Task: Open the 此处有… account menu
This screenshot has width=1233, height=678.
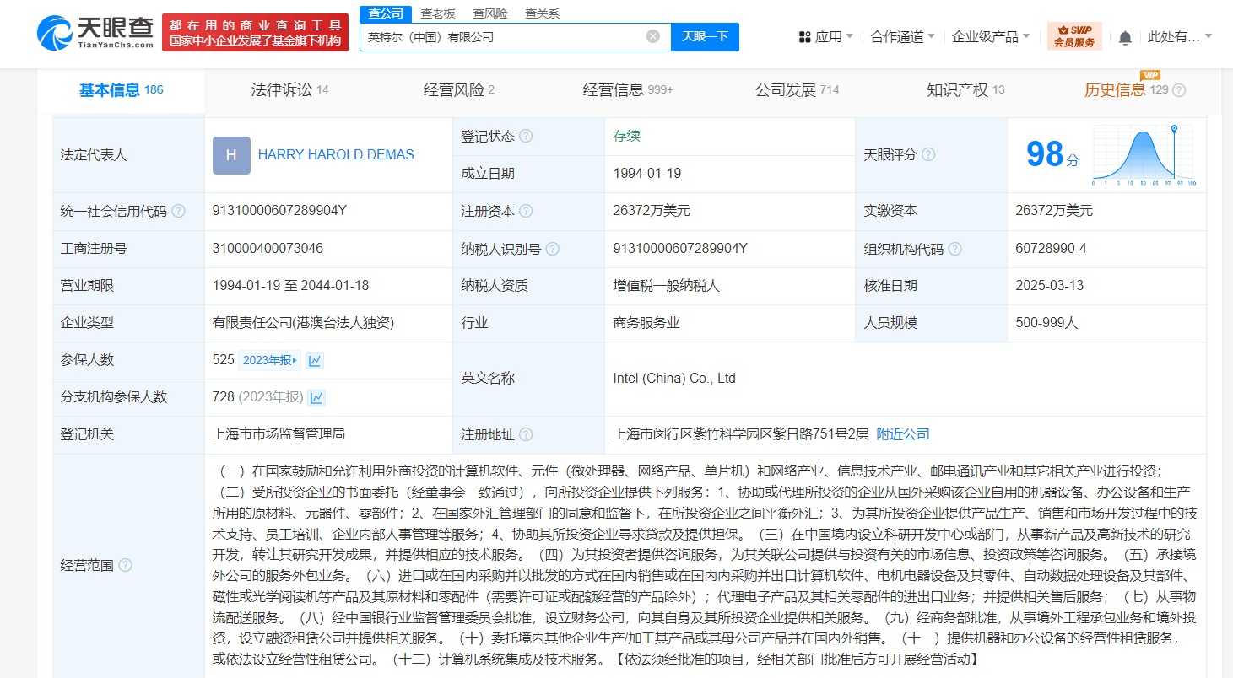Action: 1180,36
